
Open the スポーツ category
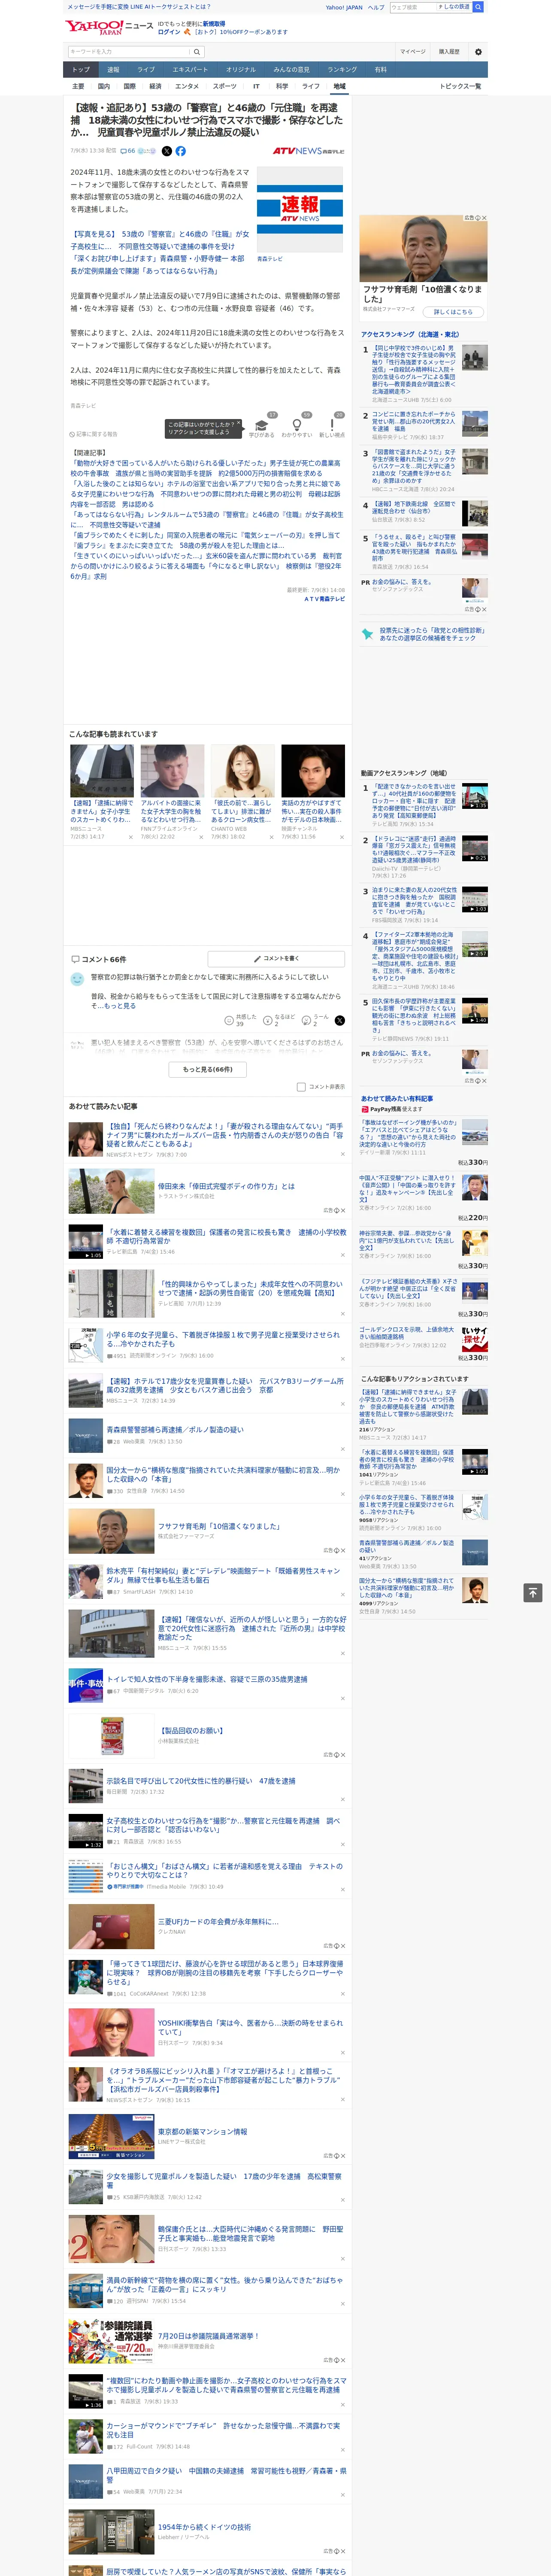click(225, 86)
